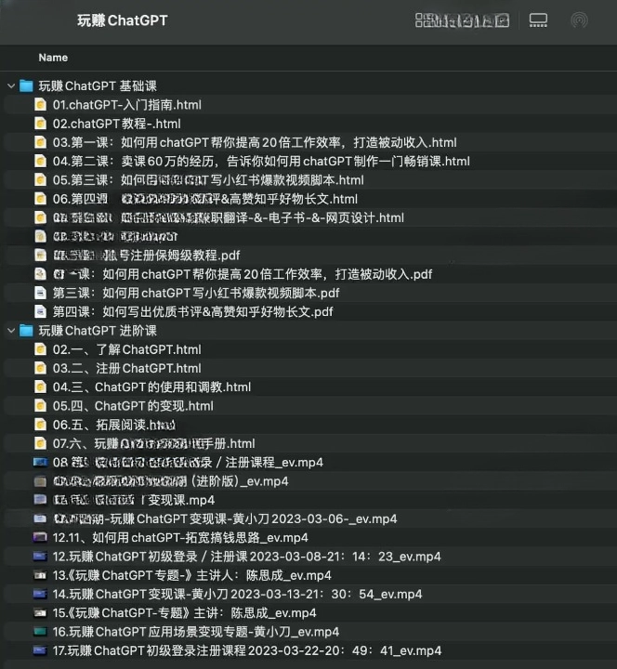
Task: Click the 02.chatGPT教程-.html file icon
Action: [x=40, y=124]
